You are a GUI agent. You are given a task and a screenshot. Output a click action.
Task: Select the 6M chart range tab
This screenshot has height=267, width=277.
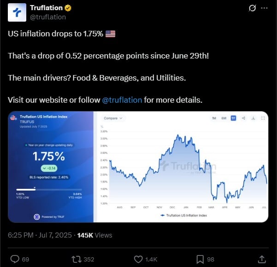(x=224, y=118)
